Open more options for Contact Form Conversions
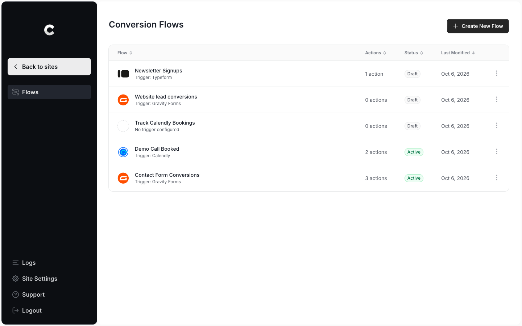Viewport: 522px width, 326px height. pyautogui.click(x=497, y=178)
